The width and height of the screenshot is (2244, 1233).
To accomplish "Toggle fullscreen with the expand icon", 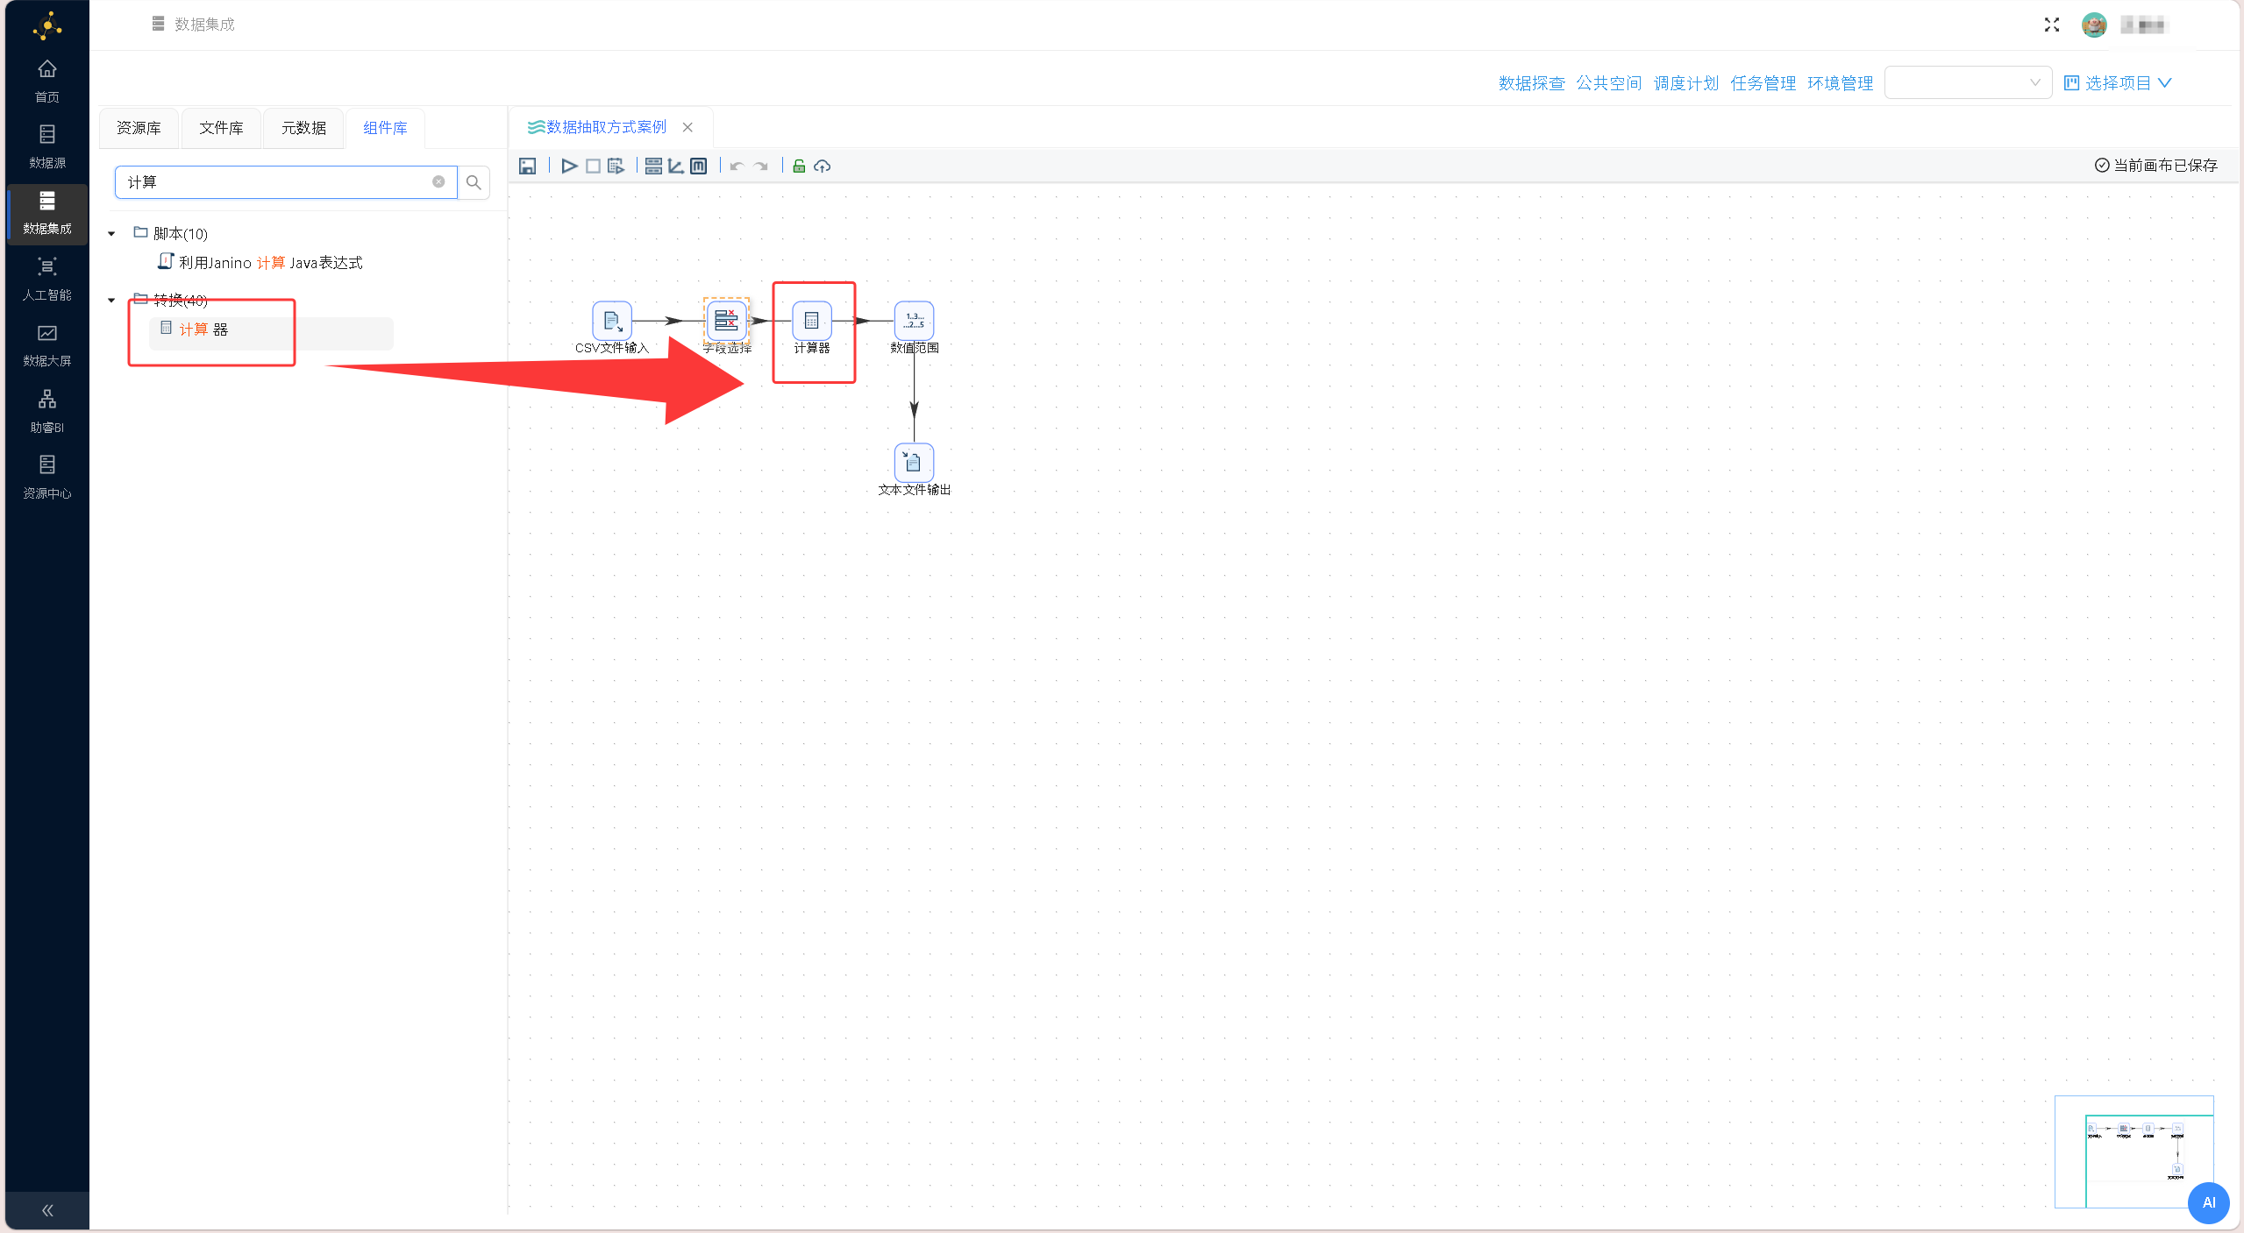I will click(2051, 25).
